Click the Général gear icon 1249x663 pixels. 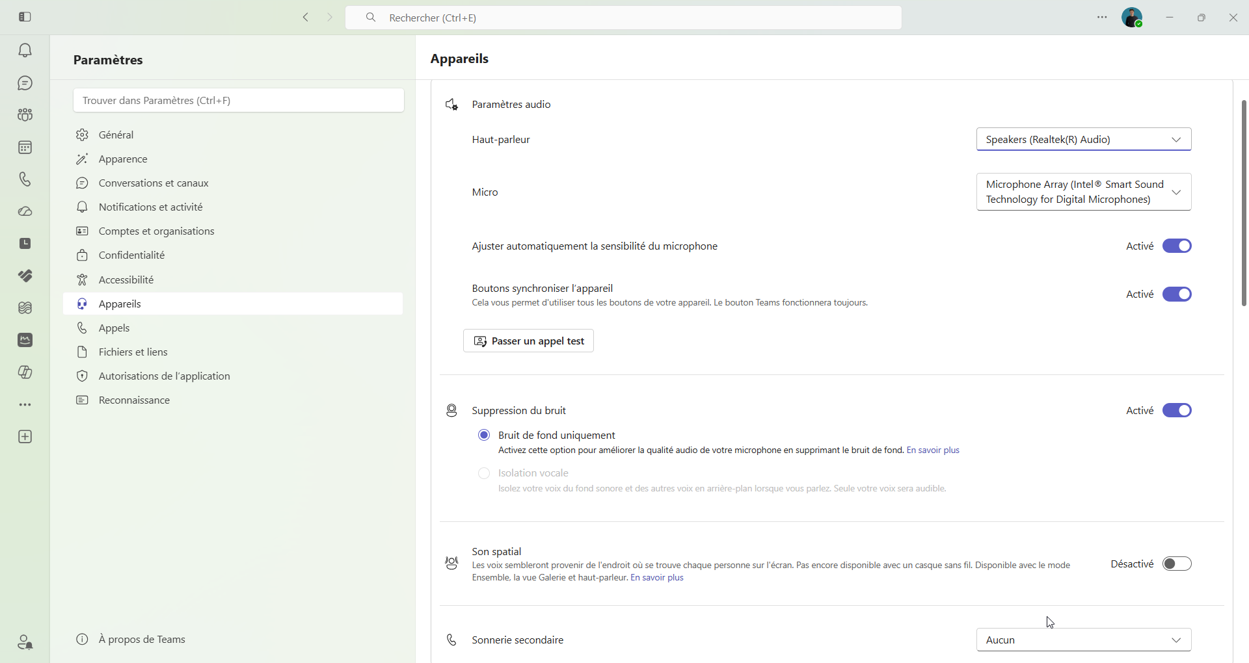pos(82,135)
